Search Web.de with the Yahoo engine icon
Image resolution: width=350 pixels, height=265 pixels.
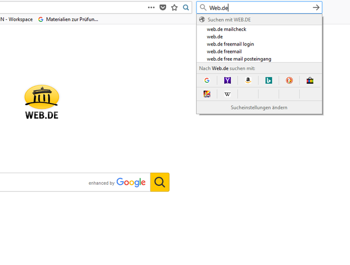point(227,80)
